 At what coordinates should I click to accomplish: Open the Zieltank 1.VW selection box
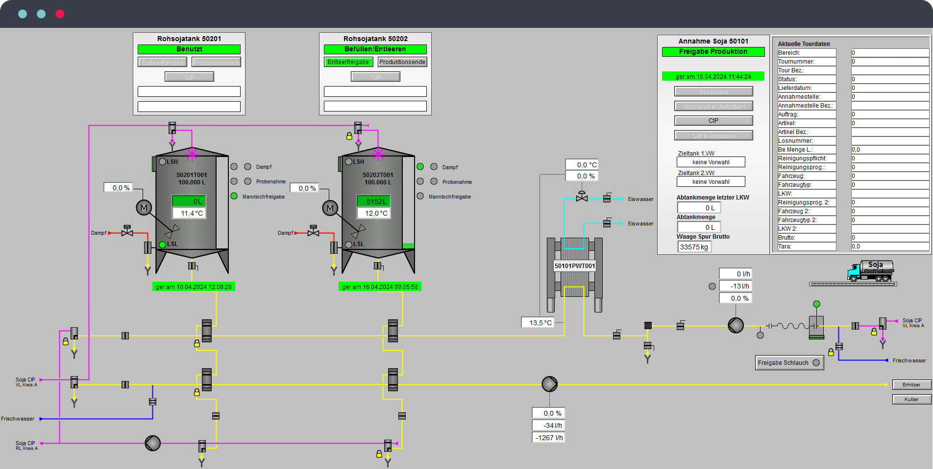711,162
